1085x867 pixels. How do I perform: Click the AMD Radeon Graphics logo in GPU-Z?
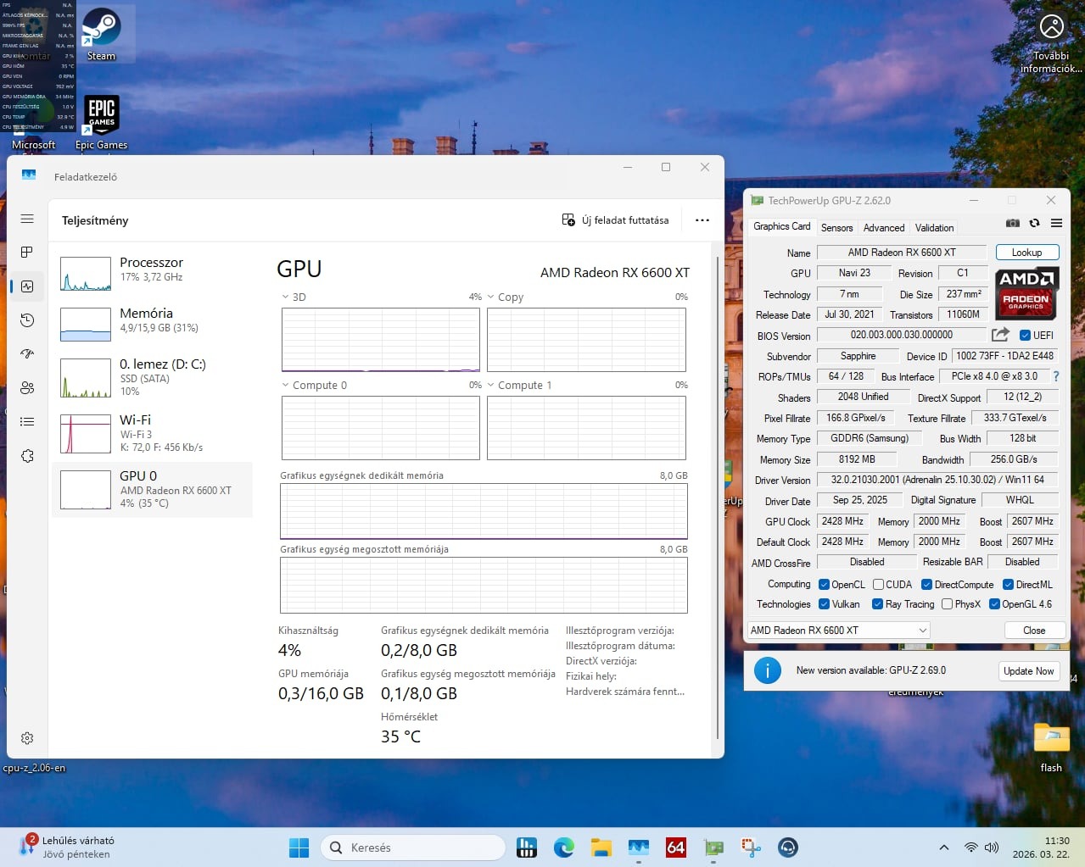1026,293
